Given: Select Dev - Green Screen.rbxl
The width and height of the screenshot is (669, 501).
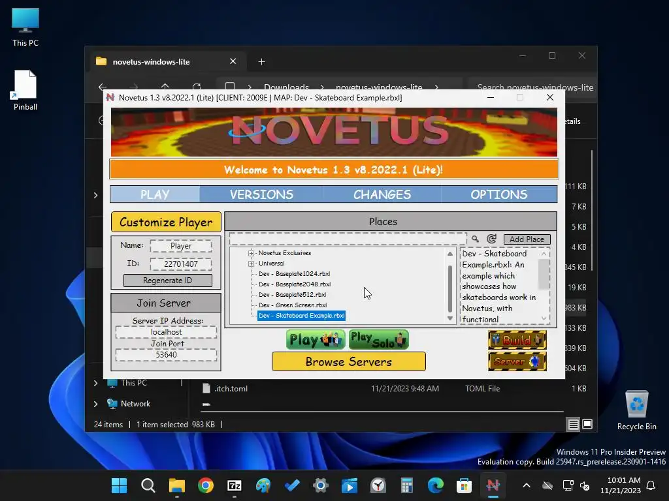Looking at the screenshot, I should (293, 305).
